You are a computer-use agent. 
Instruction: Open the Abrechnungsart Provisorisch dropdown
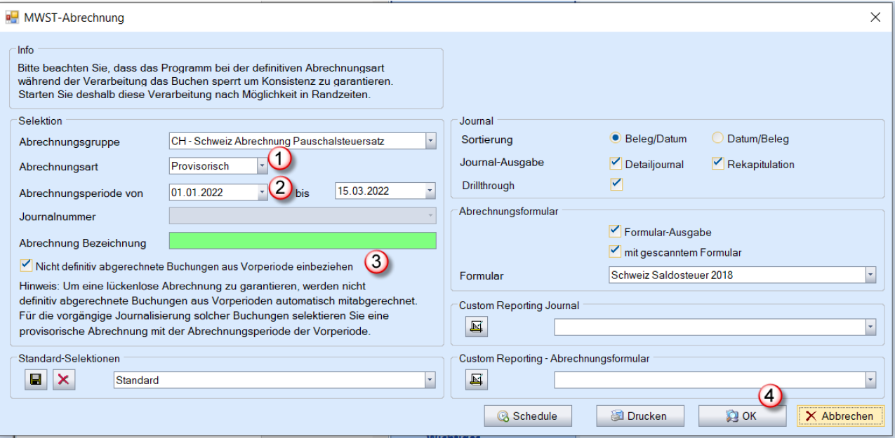click(x=262, y=166)
